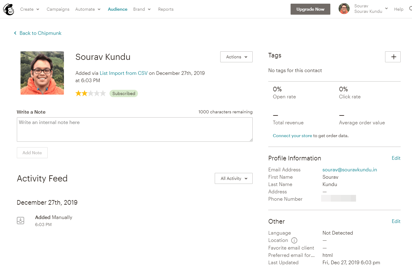
Task: Click the December 27th, 2019 activity date
Action: pyautogui.click(x=47, y=202)
